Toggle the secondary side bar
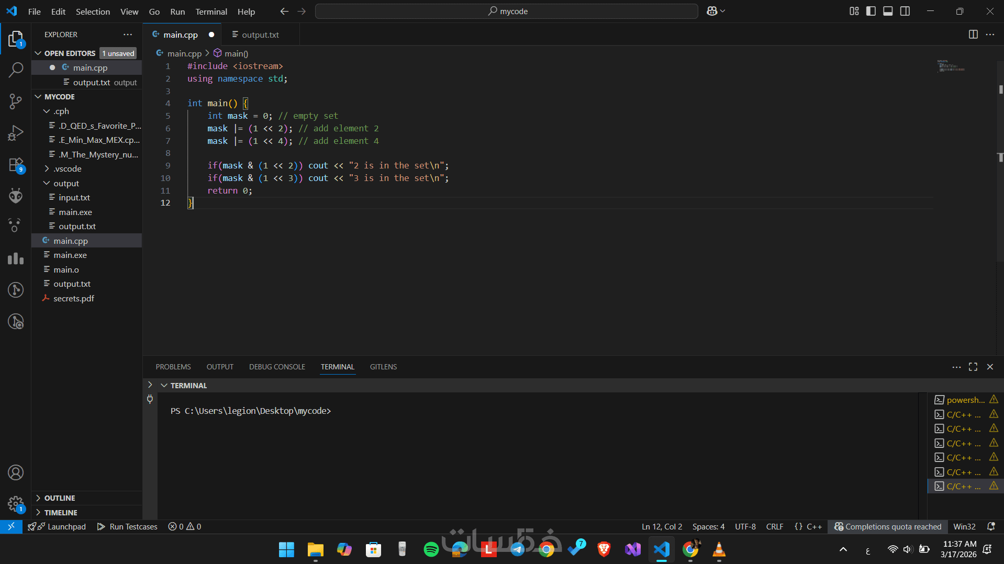The width and height of the screenshot is (1004, 564). point(905,11)
